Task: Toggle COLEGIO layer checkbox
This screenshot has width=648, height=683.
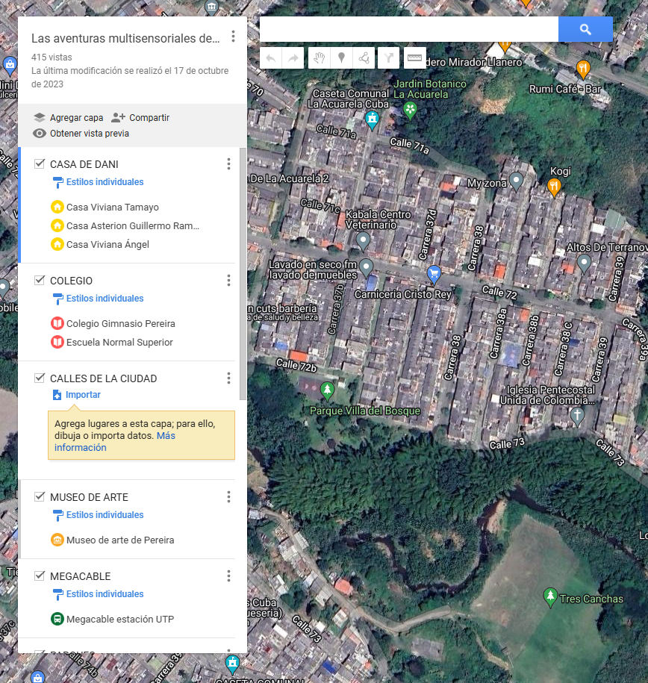Action: tap(40, 280)
